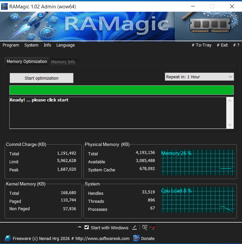Click the Handles label
Image resolution: width=242 pixels, height=244 pixels.
[95, 193]
